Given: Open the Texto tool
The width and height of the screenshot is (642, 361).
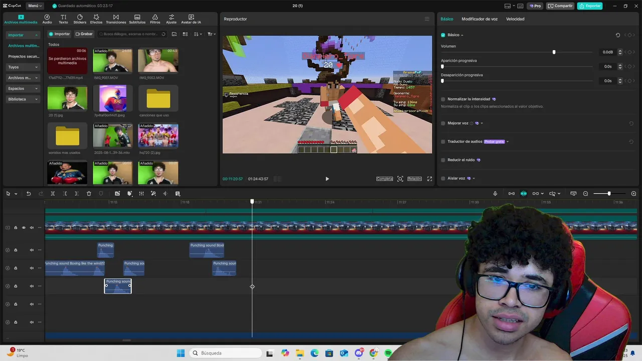Looking at the screenshot, I should pos(63,19).
